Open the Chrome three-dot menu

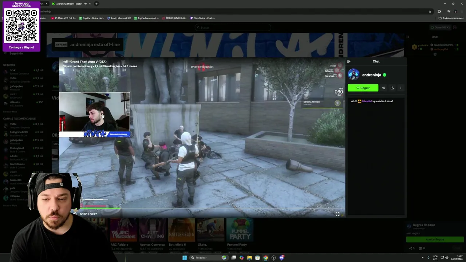point(462,11)
